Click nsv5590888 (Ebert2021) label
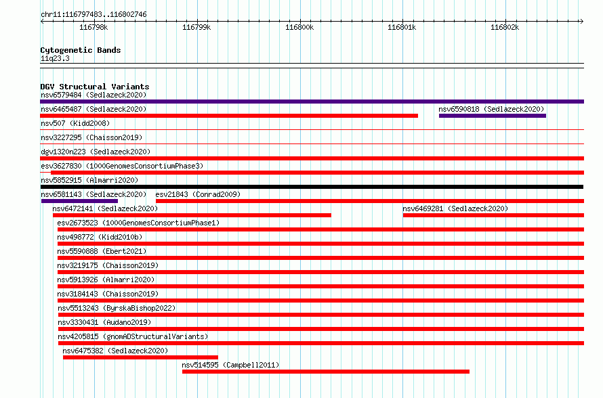 coord(102,251)
